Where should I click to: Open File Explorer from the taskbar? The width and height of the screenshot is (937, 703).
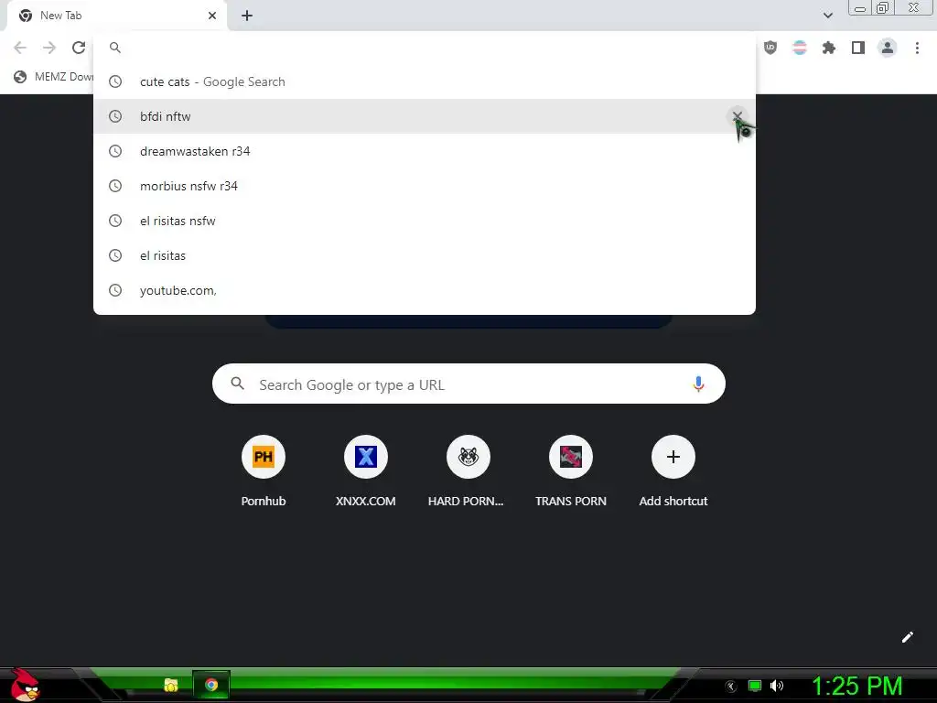coord(171,685)
